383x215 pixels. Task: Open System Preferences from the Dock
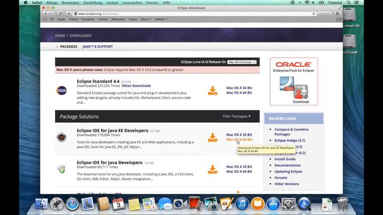[x=288, y=204]
